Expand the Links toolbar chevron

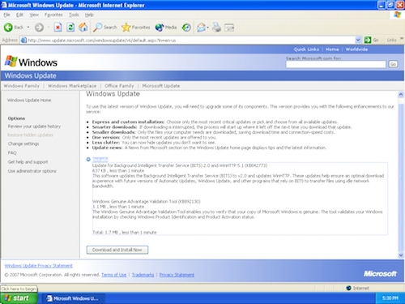[402, 39]
